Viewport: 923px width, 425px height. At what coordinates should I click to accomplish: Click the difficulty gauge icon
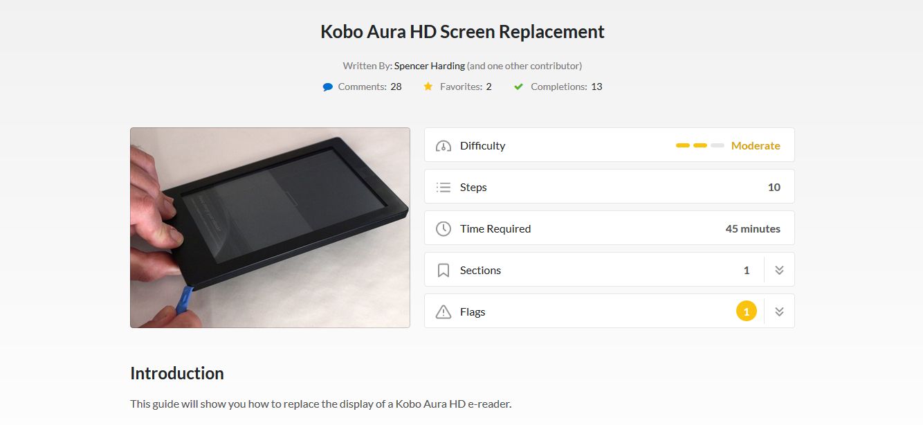coord(443,145)
